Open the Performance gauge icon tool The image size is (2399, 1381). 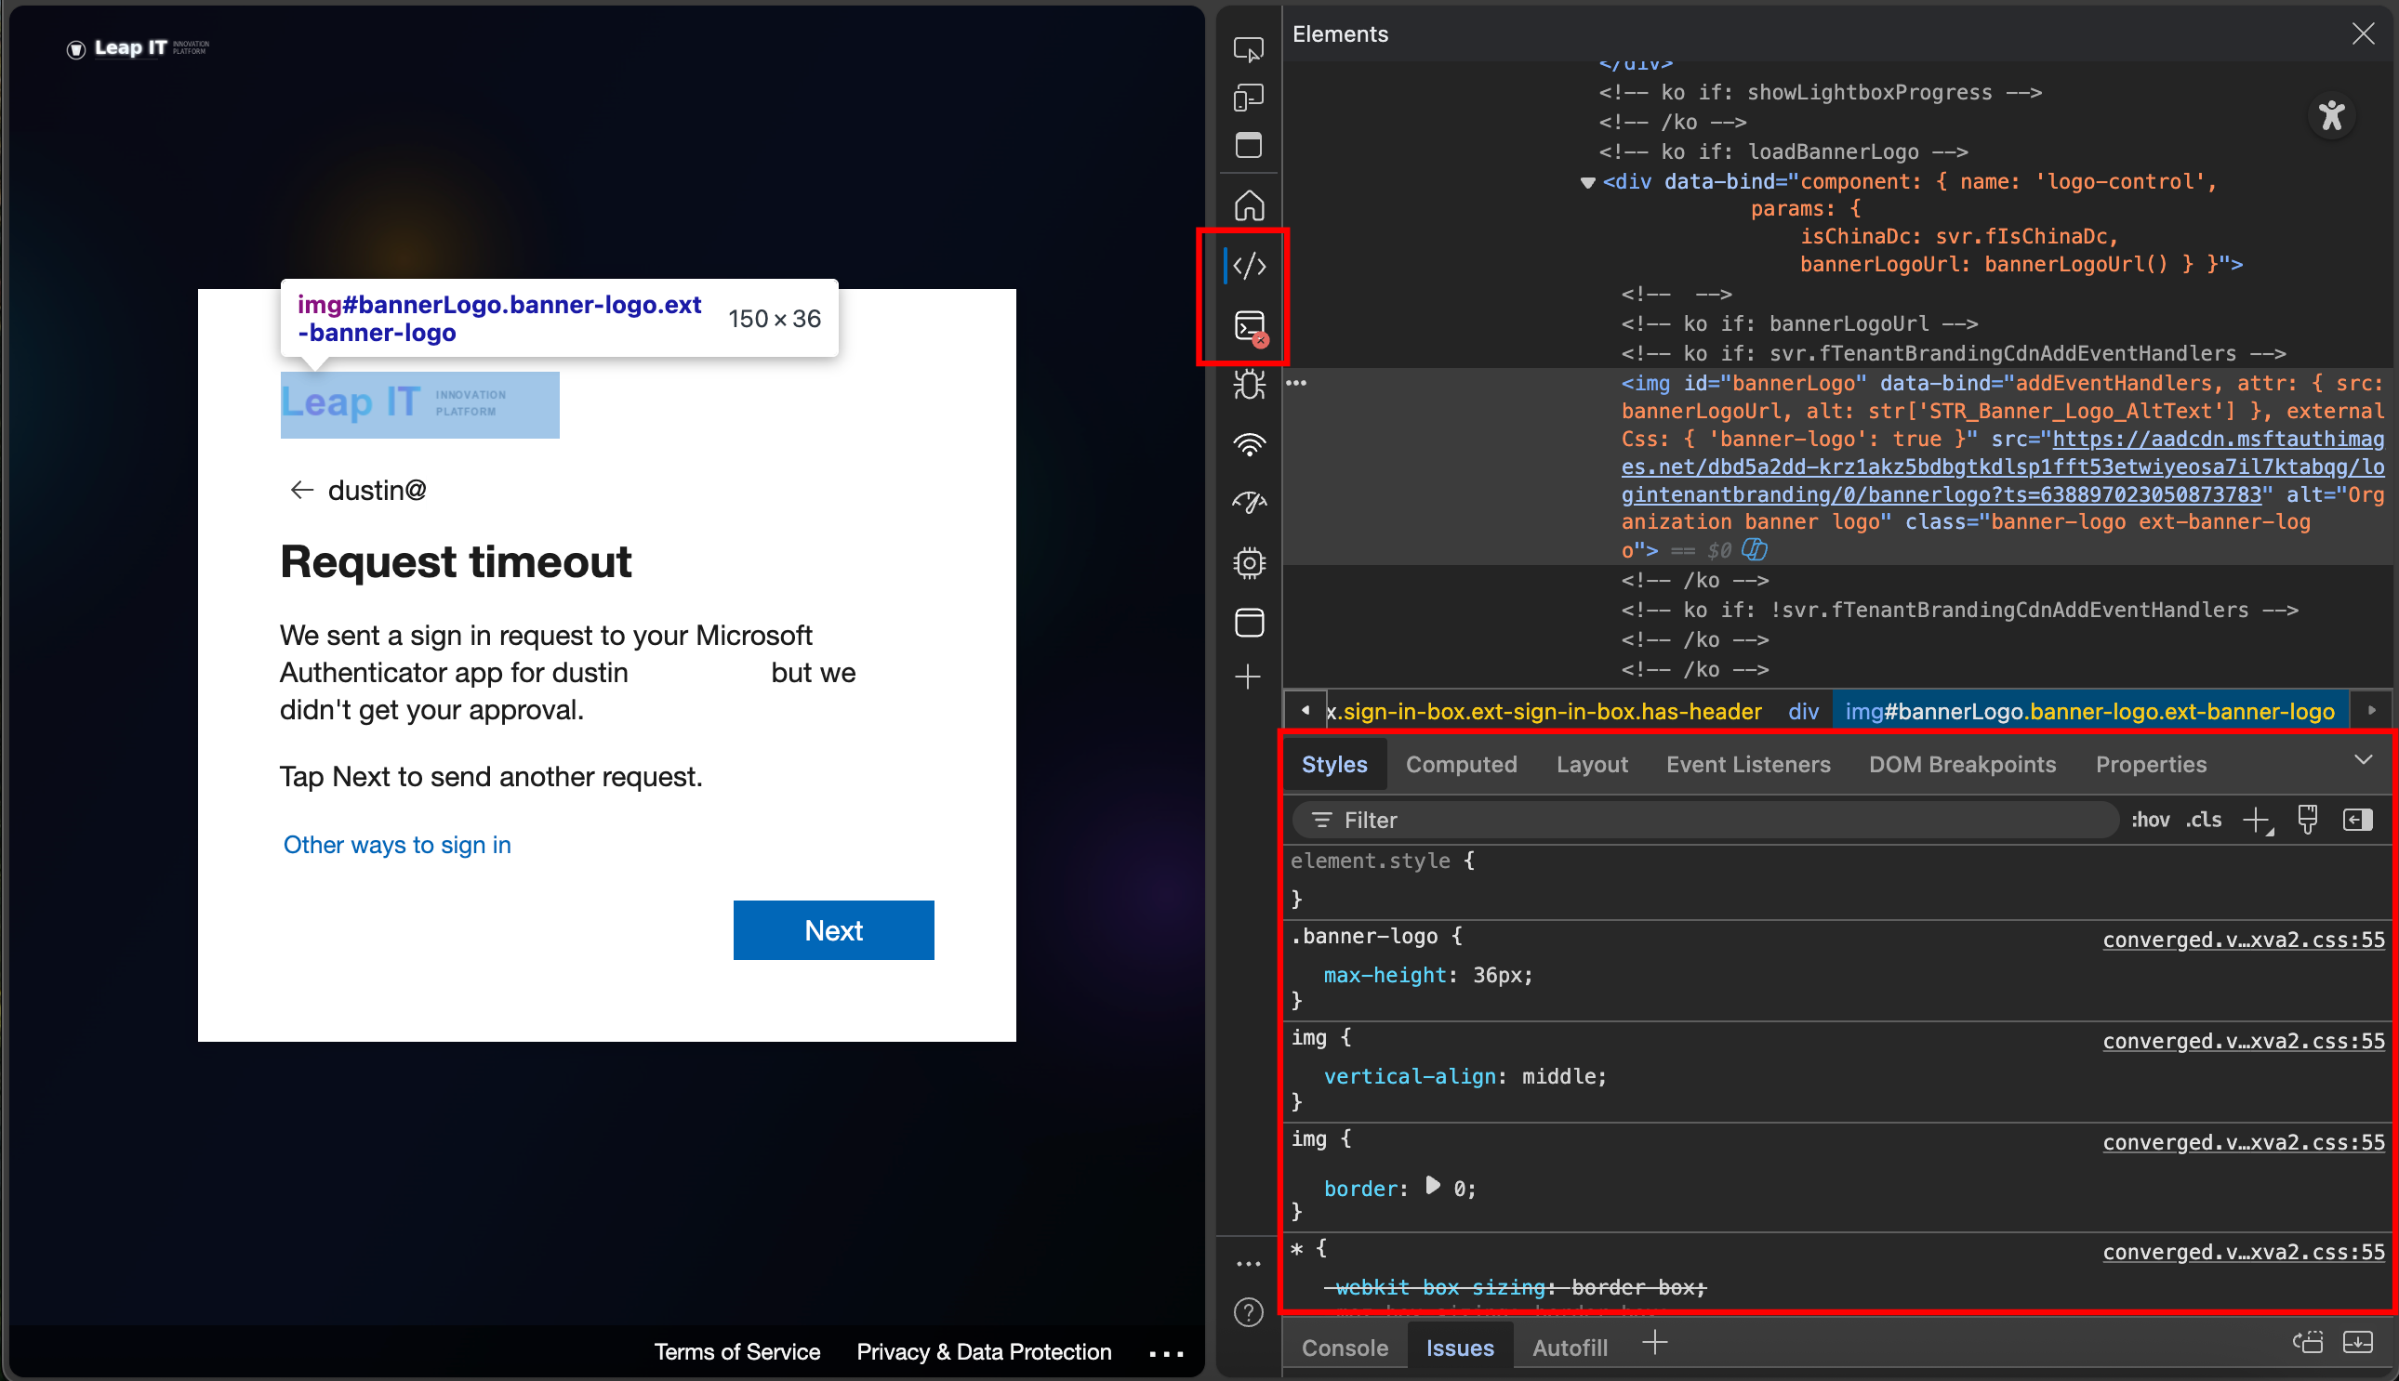pyautogui.click(x=1249, y=503)
